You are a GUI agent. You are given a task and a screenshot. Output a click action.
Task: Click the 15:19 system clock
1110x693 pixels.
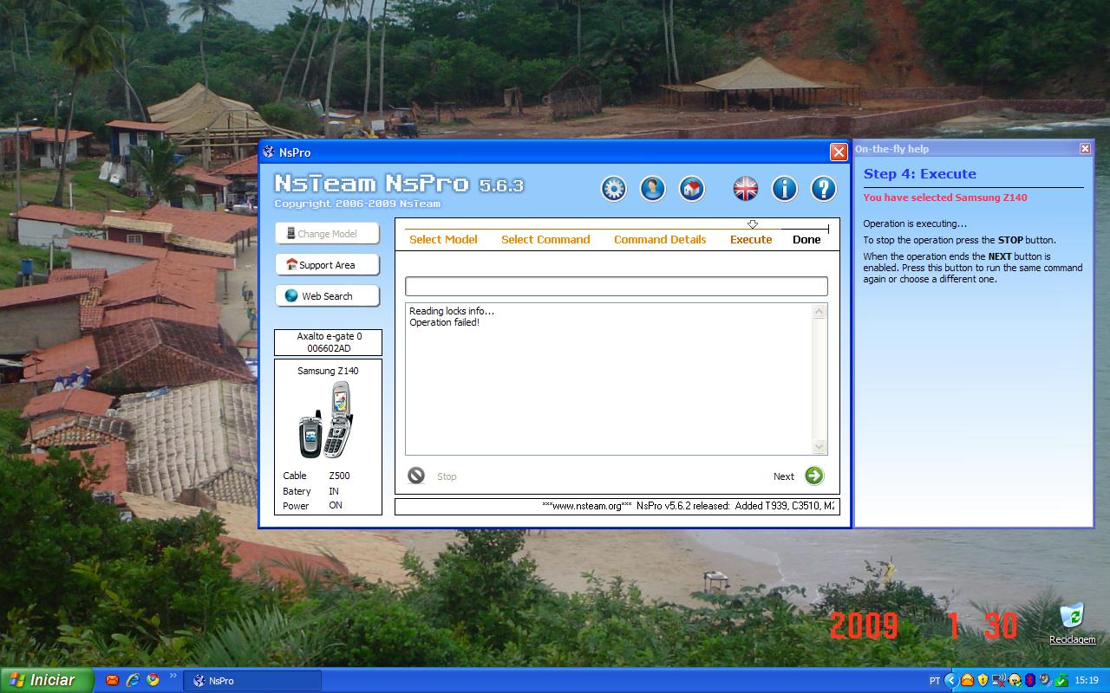[x=1087, y=681]
